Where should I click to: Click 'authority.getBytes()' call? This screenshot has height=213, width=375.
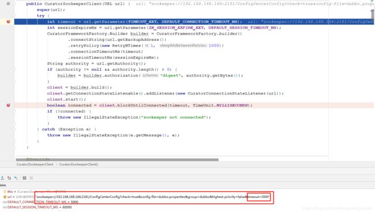(x=213, y=75)
